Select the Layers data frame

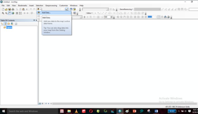point(9,28)
